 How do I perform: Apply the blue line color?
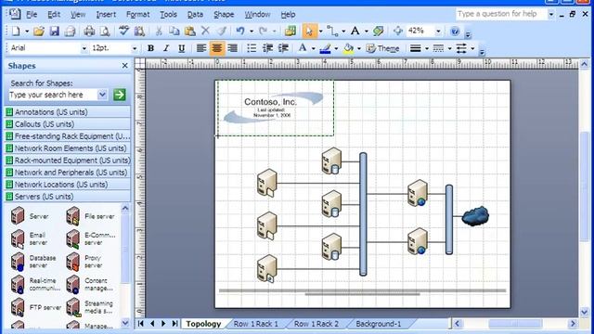(x=325, y=48)
